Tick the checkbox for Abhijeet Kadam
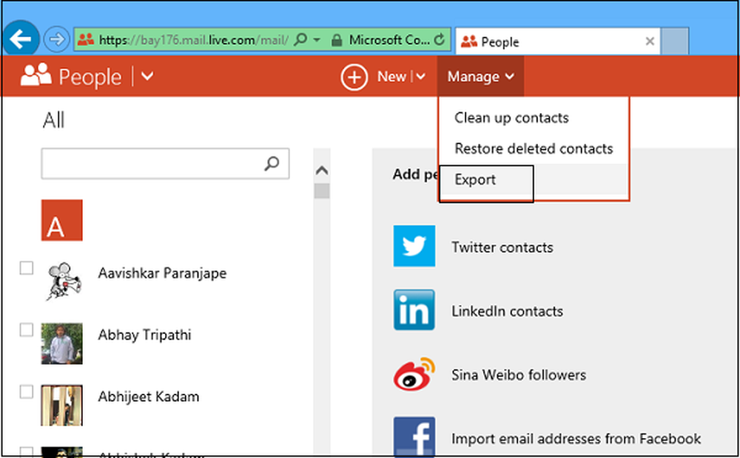Screen dimensions: 740x458 tap(27, 392)
